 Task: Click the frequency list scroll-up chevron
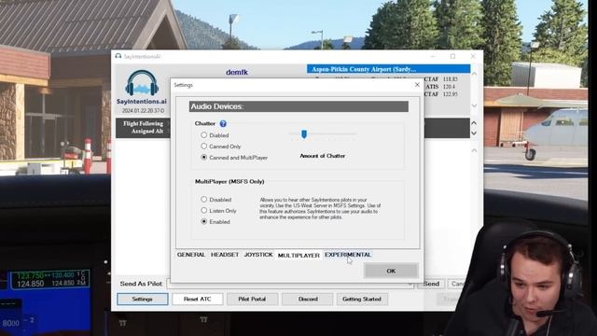(x=474, y=74)
